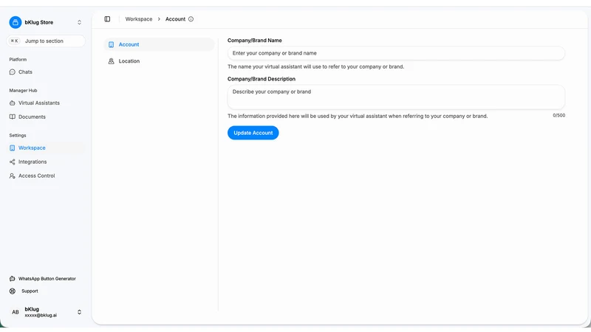The height and width of the screenshot is (332, 591).
Task: Click the Support lifebuoy icon
Action: 13,291
